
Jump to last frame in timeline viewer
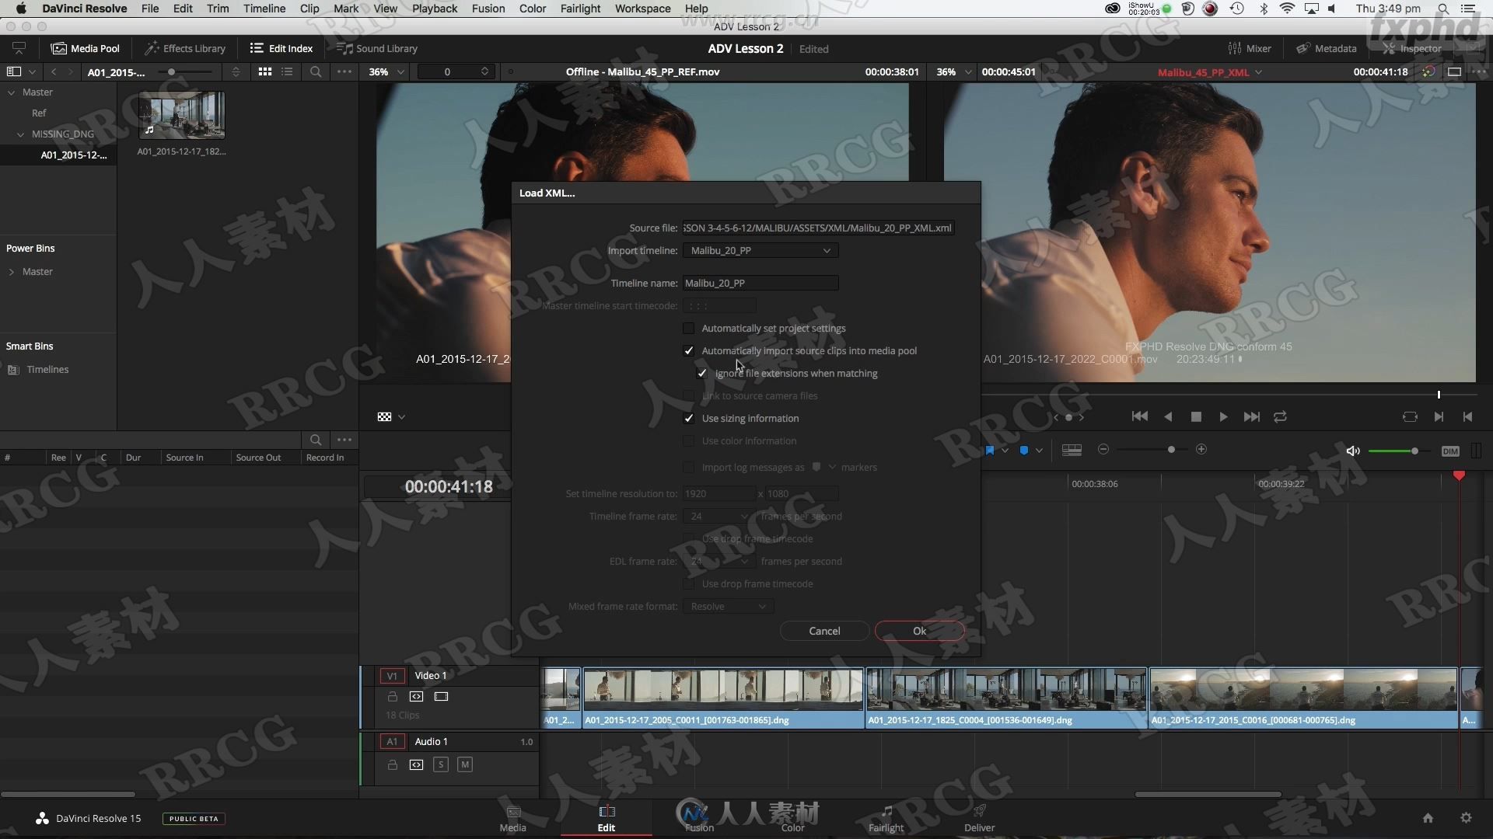[1251, 417]
